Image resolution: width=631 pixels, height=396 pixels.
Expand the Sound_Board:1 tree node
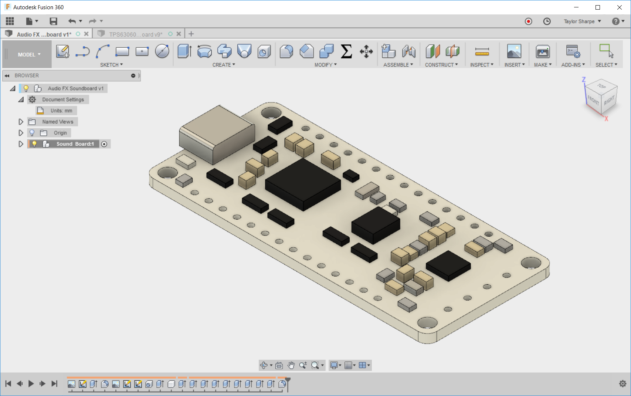pyautogui.click(x=21, y=144)
